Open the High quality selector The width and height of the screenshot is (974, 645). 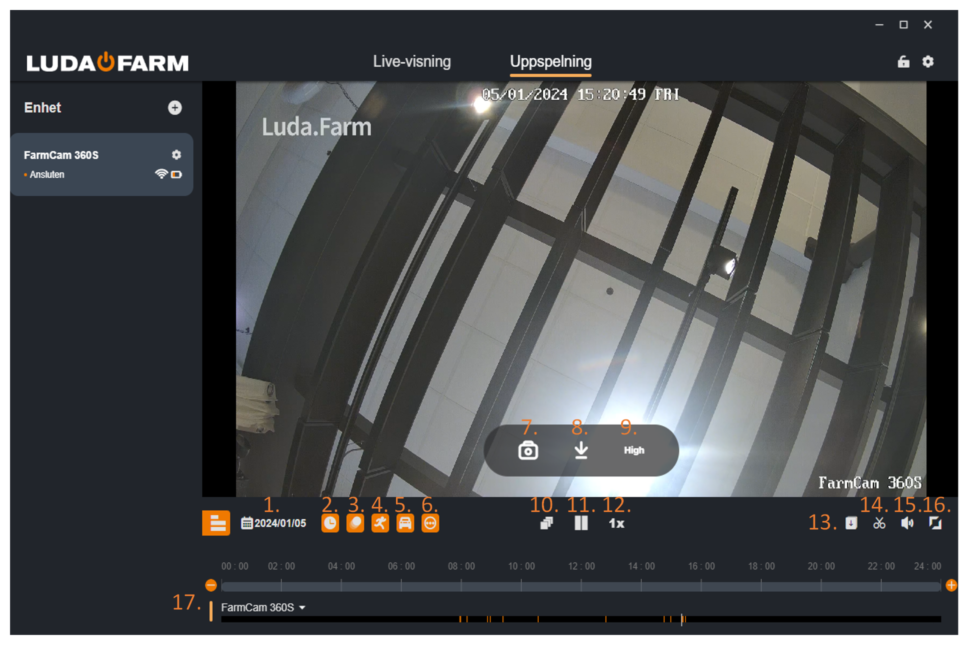tap(633, 450)
